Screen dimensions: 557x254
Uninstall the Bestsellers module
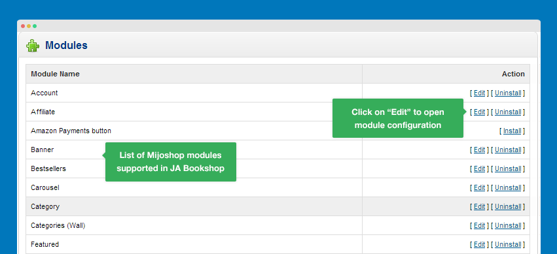[508, 168]
